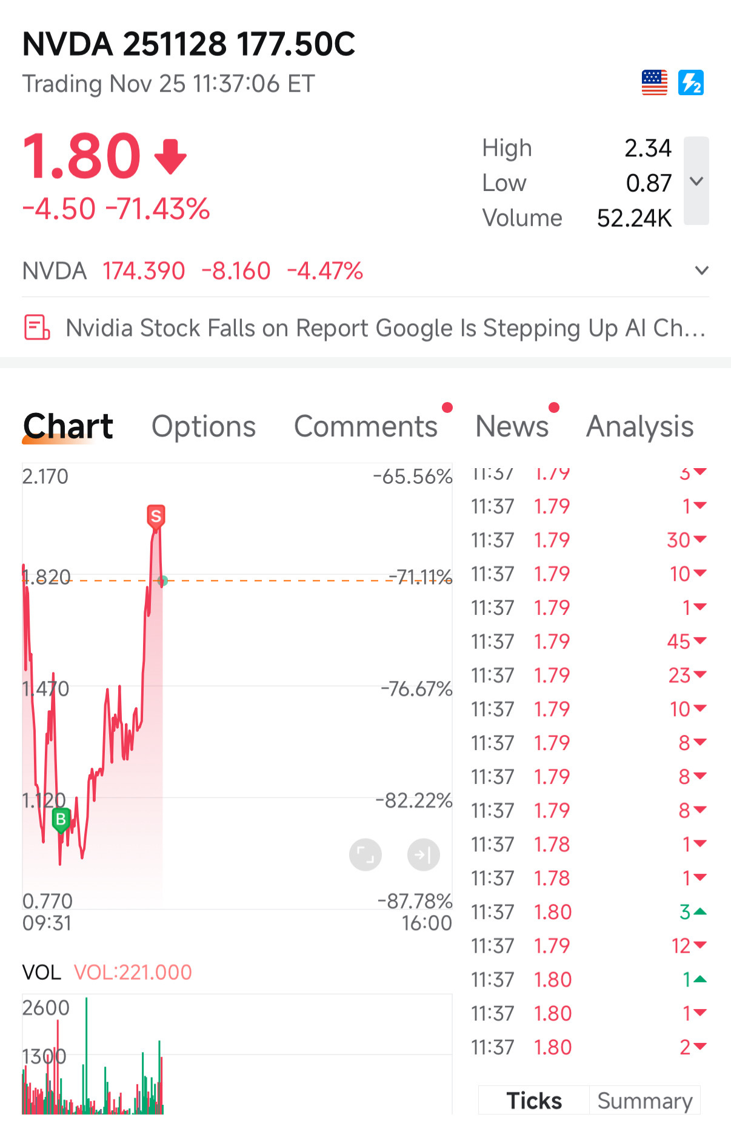Expand chart to fullscreen with corner-brackets icon
The width and height of the screenshot is (731, 1123).
(x=365, y=855)
